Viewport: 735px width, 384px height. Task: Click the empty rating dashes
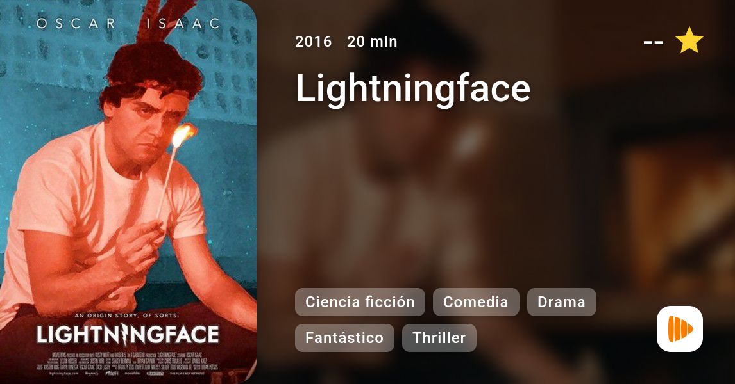coord(653,42)
